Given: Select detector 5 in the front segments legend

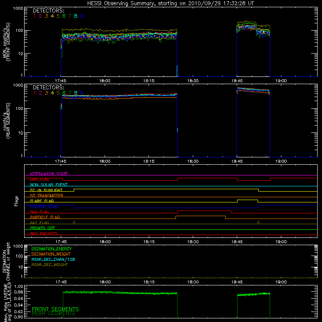Looking at the screenshot, I should coord(58,16).
